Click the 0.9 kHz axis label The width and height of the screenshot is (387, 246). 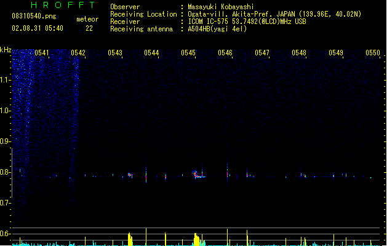pos(5,141)
